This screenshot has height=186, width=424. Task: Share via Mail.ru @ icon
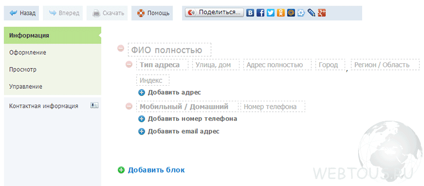pyautogui.click(x=291, y=13)
